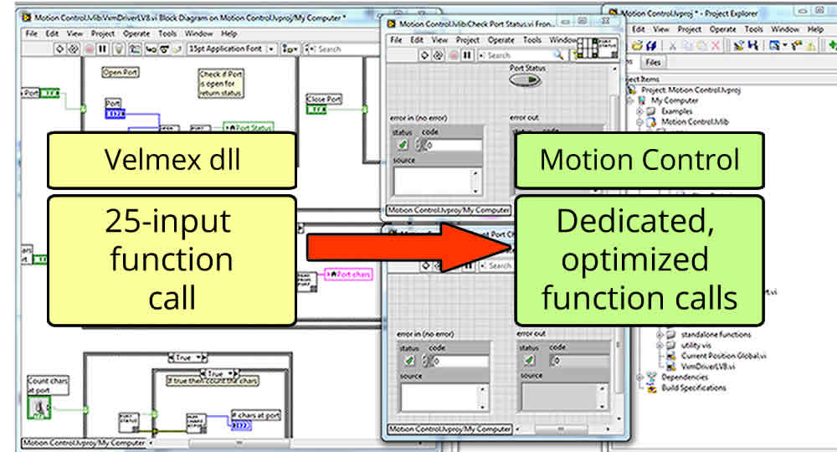Collapse My Computer tree node
This screenshot has width=837, height=452.
coord(630,100)
